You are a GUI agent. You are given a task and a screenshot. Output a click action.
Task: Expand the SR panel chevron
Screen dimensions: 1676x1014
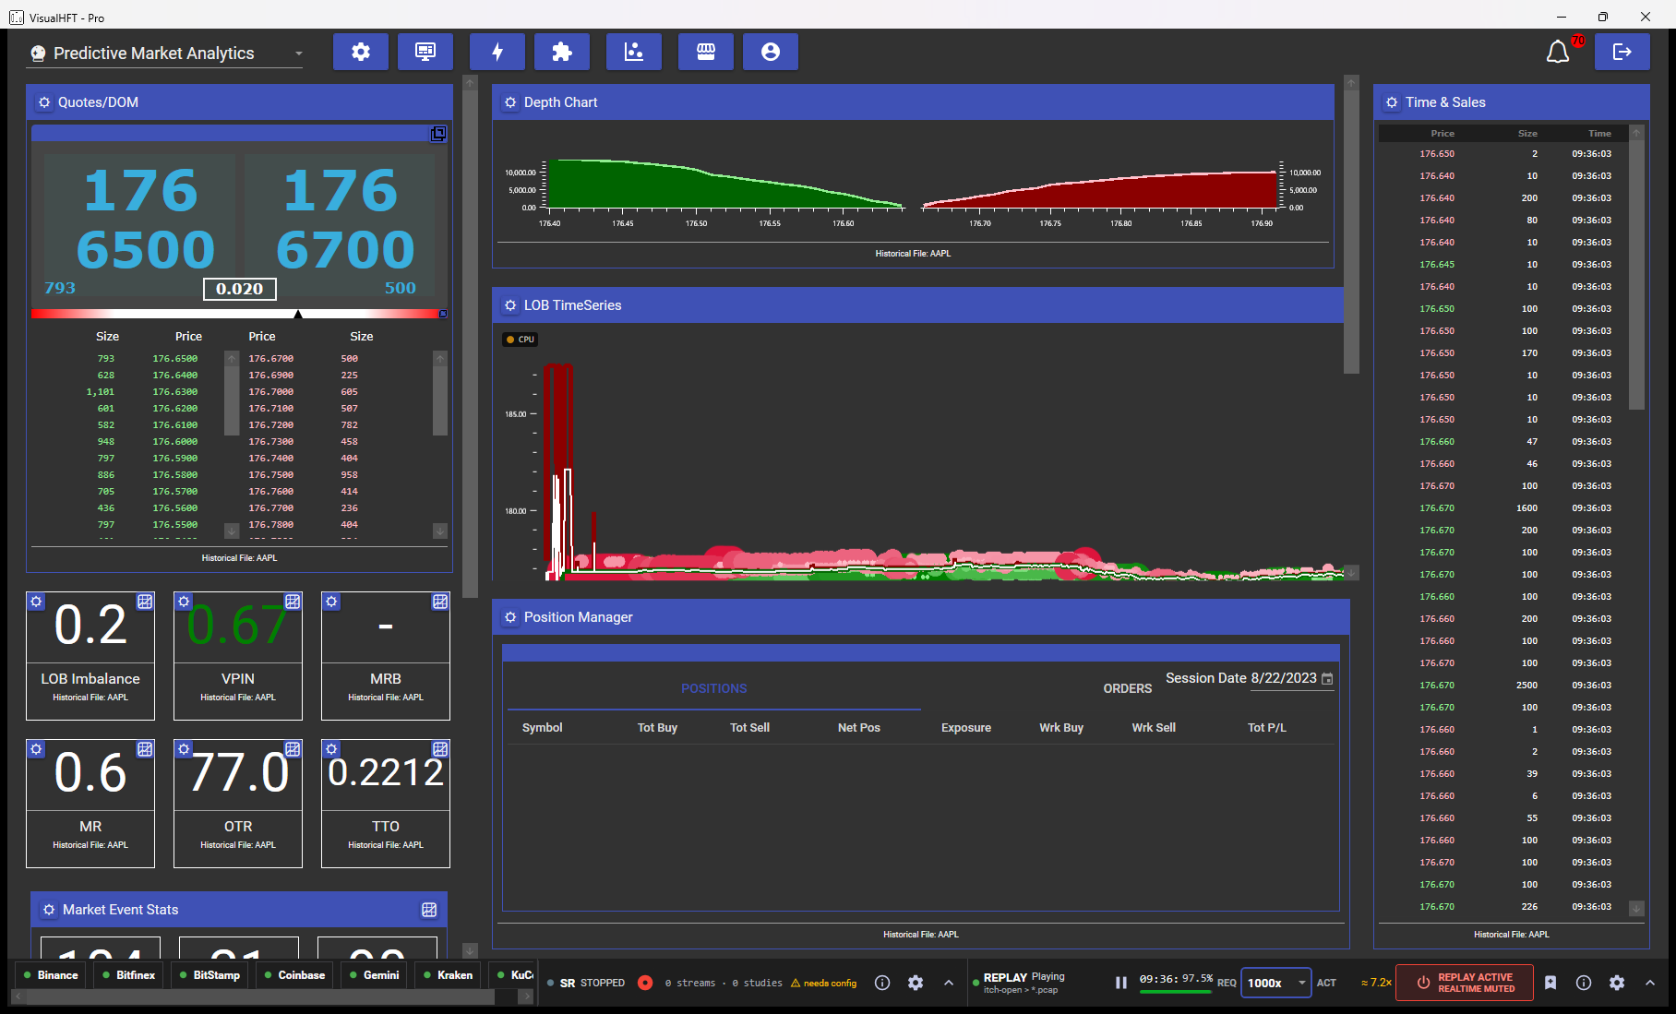[x=949, y=983]
